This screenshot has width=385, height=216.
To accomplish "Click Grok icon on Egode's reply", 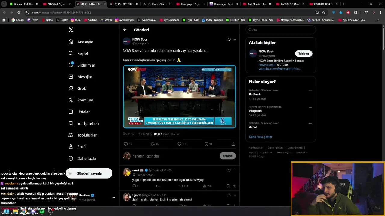I will point(229,195).
